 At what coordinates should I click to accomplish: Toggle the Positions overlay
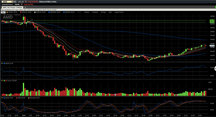[87, 12]
